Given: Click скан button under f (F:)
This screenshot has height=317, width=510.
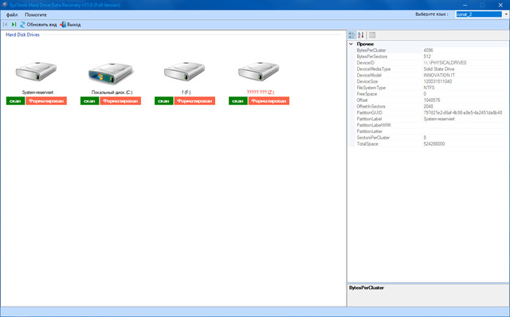Looking at the screenshot, I should click(x=163, y=101).
